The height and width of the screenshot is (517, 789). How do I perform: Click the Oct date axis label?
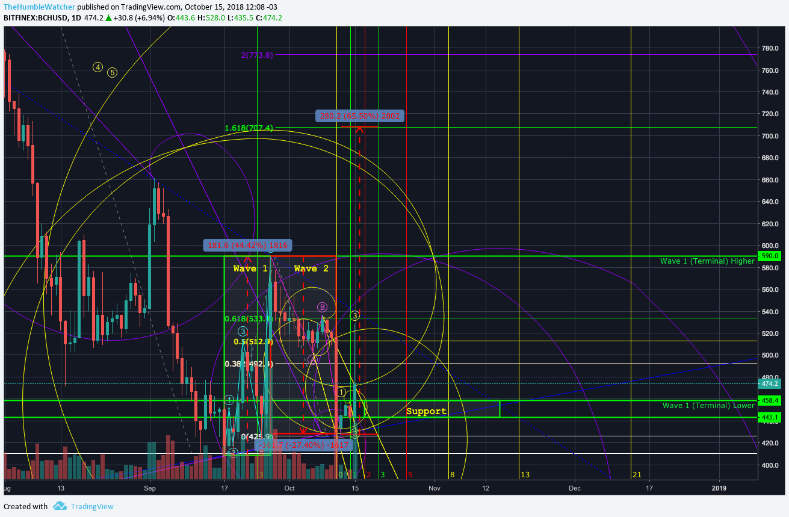289,489
